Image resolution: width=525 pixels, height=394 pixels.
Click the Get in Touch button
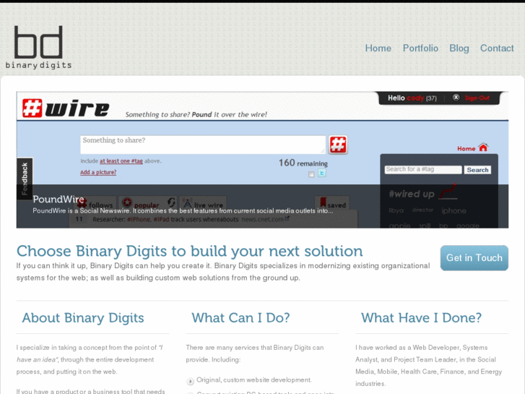(474, 258)
